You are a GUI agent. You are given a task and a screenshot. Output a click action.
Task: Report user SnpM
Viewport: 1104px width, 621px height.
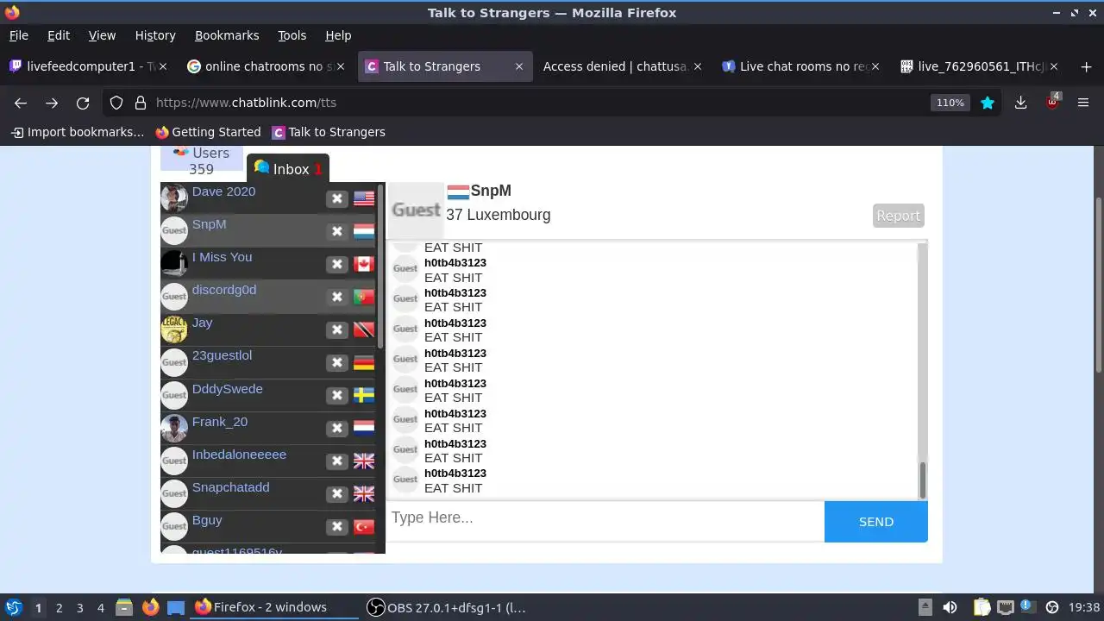(x=898, y=216)
